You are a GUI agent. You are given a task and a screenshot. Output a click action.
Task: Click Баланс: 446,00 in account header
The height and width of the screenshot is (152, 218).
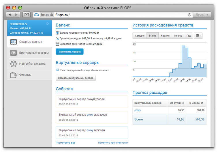click(x=20, y=28)
